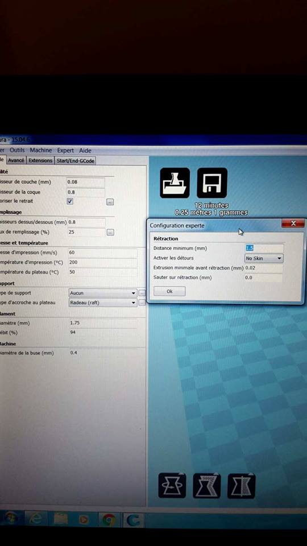The image size is (307, 546).
Task: Open the Expert menu
Action: pos(65,150)
